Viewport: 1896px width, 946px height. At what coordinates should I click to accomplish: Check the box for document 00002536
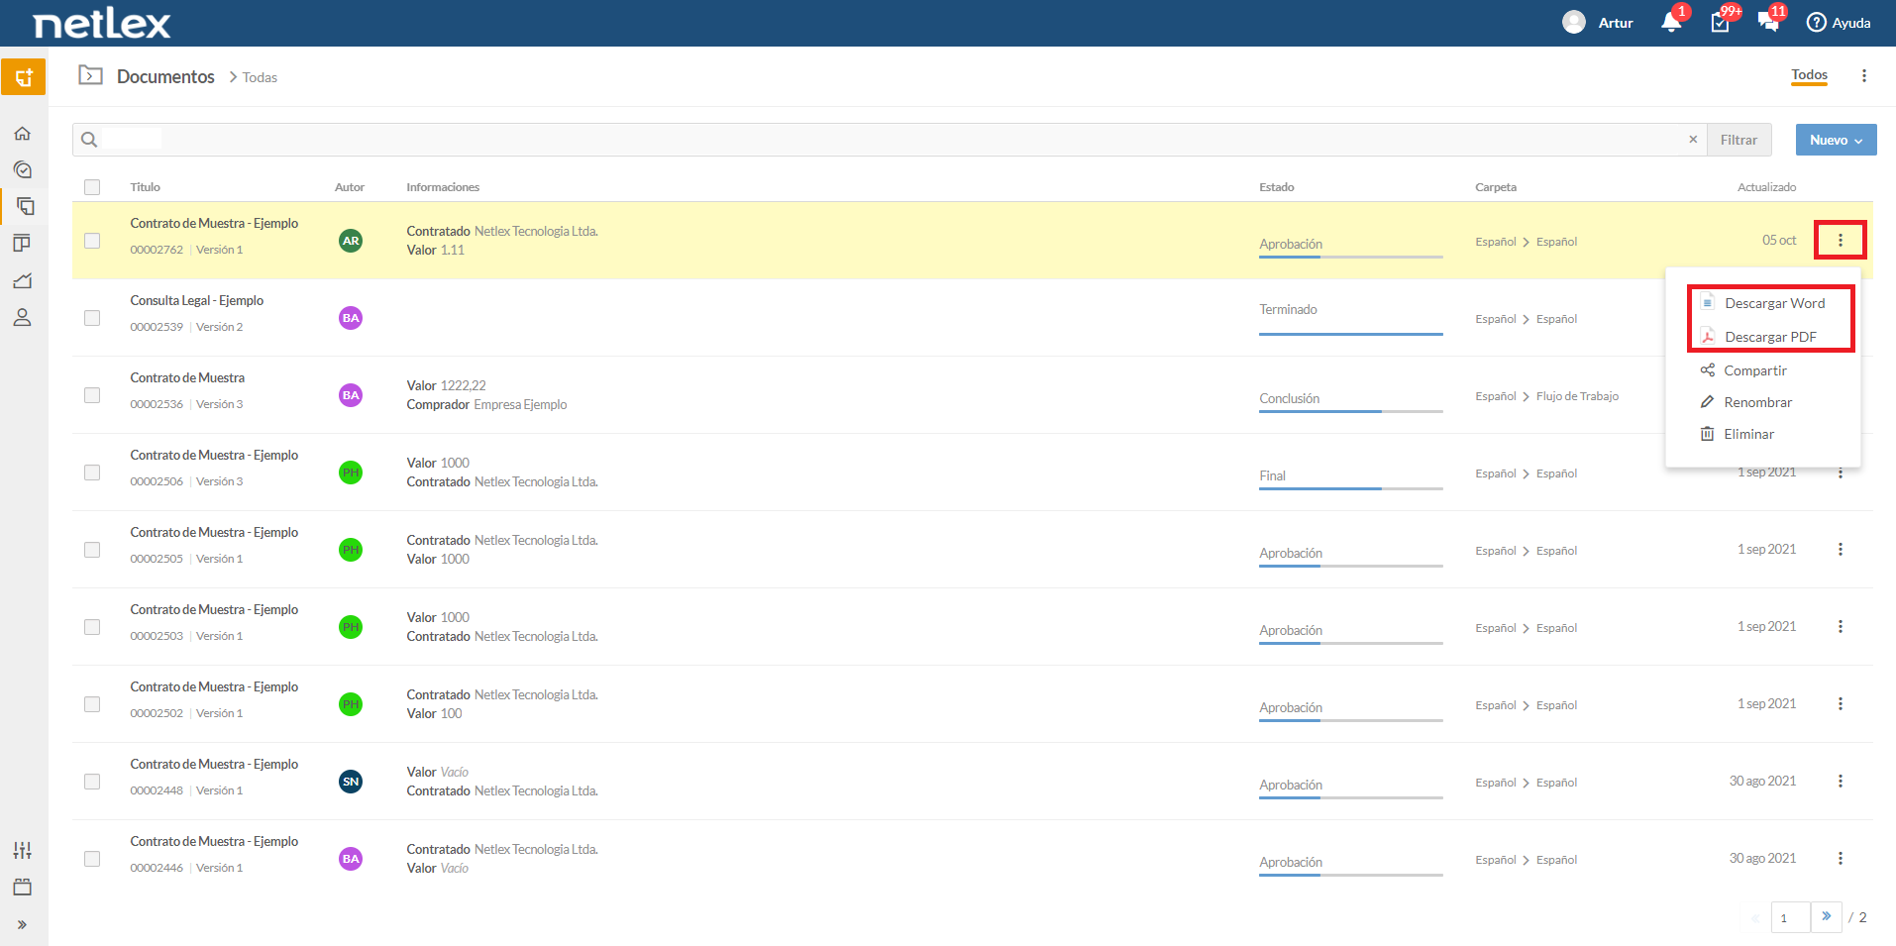click(92, 395)
